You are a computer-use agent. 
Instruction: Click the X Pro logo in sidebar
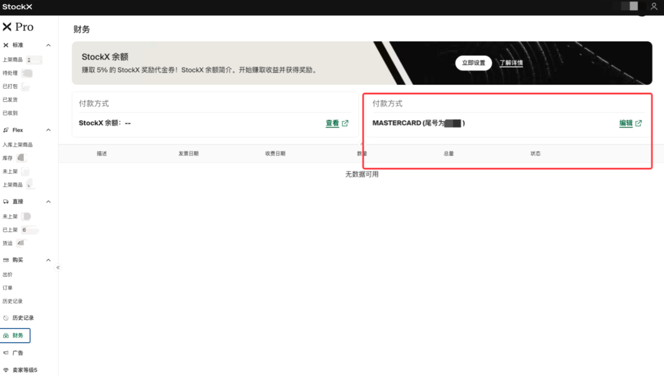[18, 27]
